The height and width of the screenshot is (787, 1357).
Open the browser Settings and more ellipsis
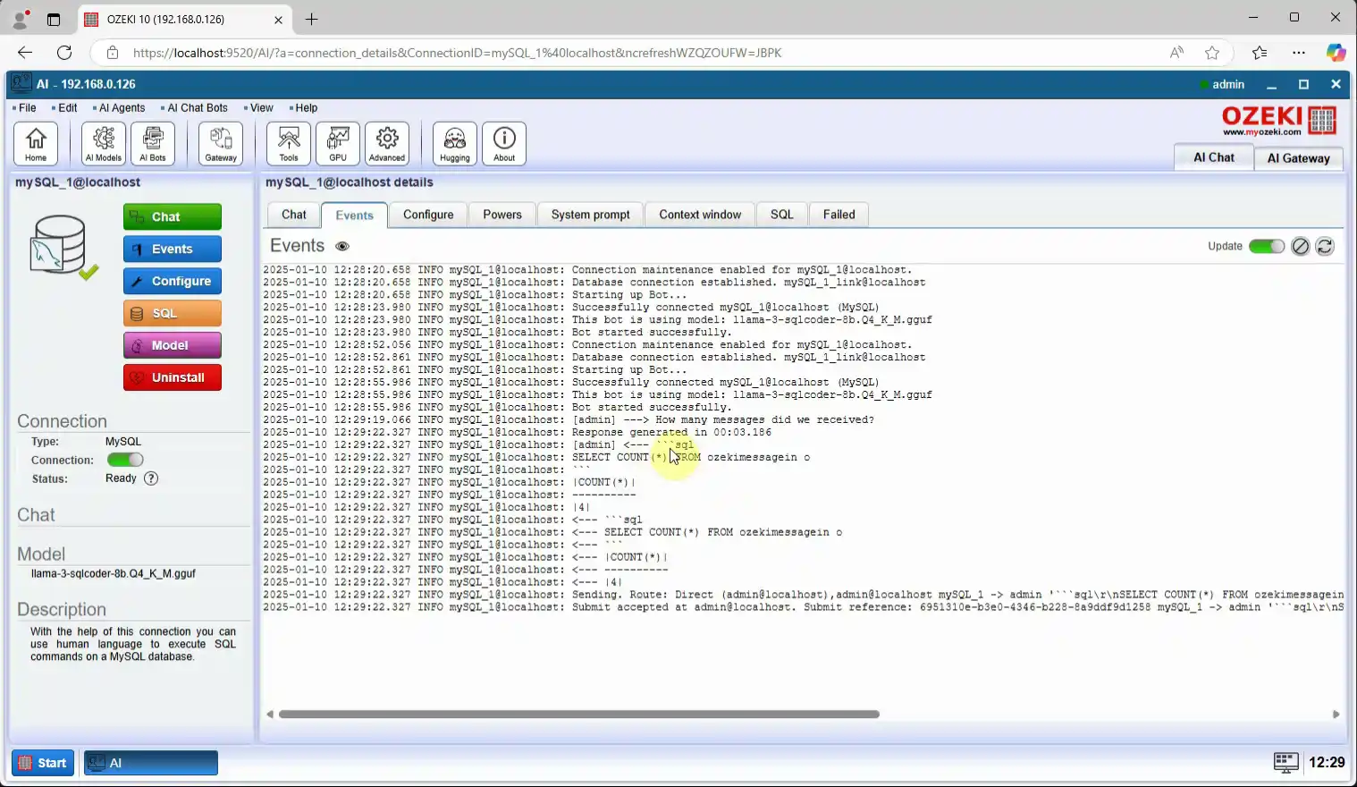tap(1299, 53)
